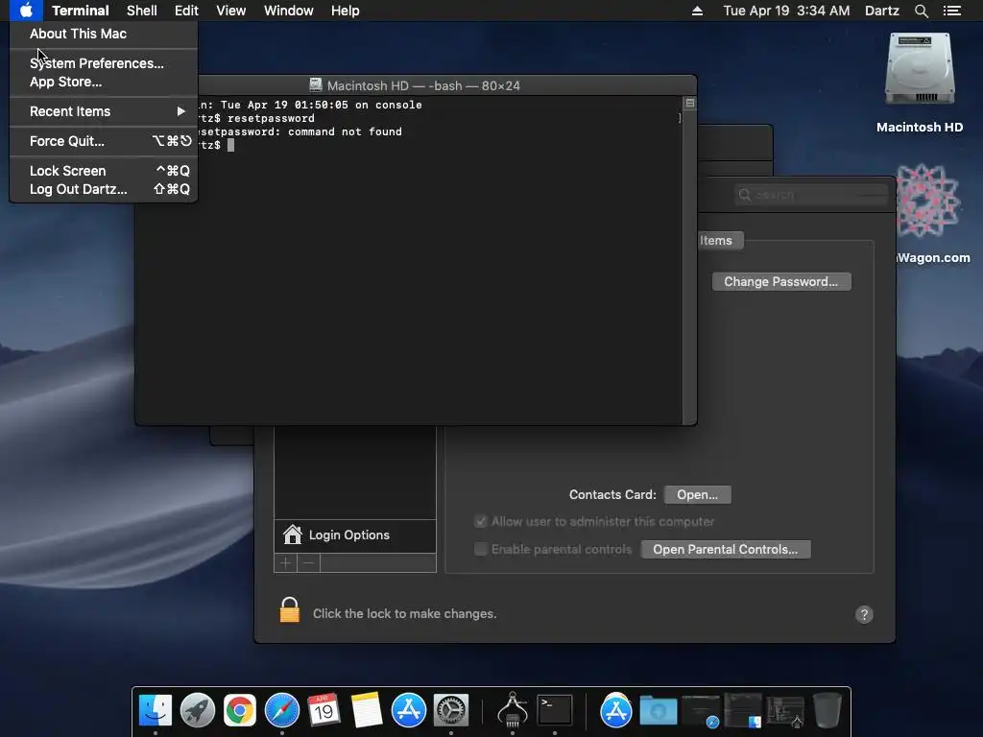The width and height of the screenshot is (983, 737).
Task: Launch Safari from the Dock
Action: (282, 711)
